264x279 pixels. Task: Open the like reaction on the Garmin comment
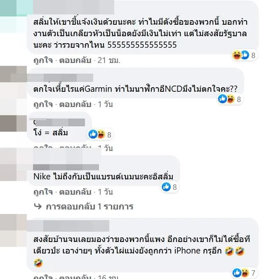click(x=222, y=99)
